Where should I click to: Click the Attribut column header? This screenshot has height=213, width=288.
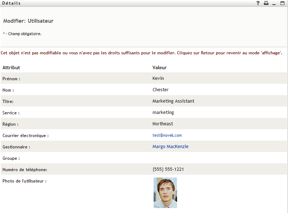11,67
